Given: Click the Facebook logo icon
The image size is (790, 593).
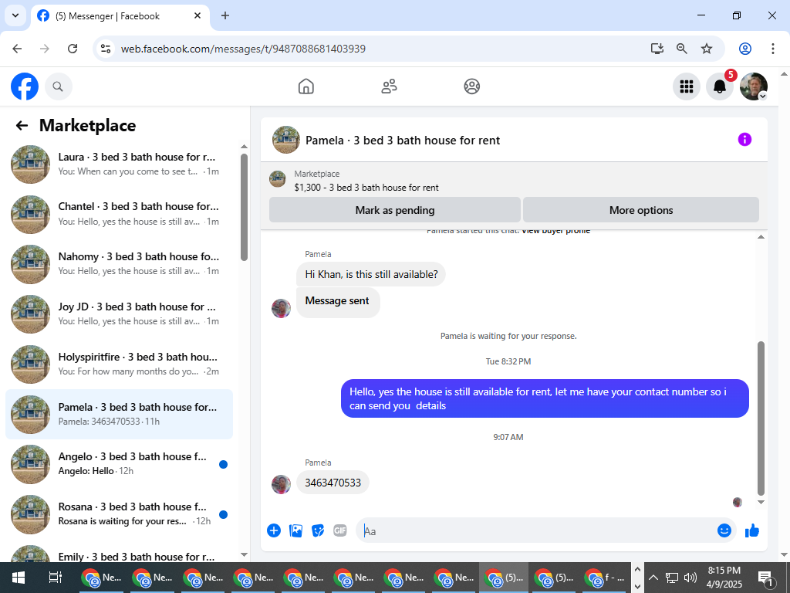Looking at the screenshot, I should point(25,86).
